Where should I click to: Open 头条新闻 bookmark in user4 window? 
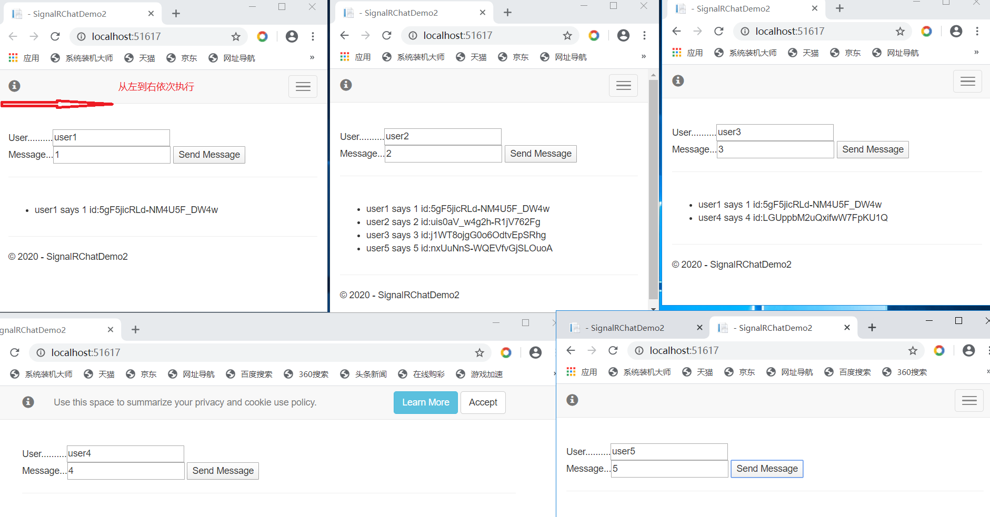363,374
